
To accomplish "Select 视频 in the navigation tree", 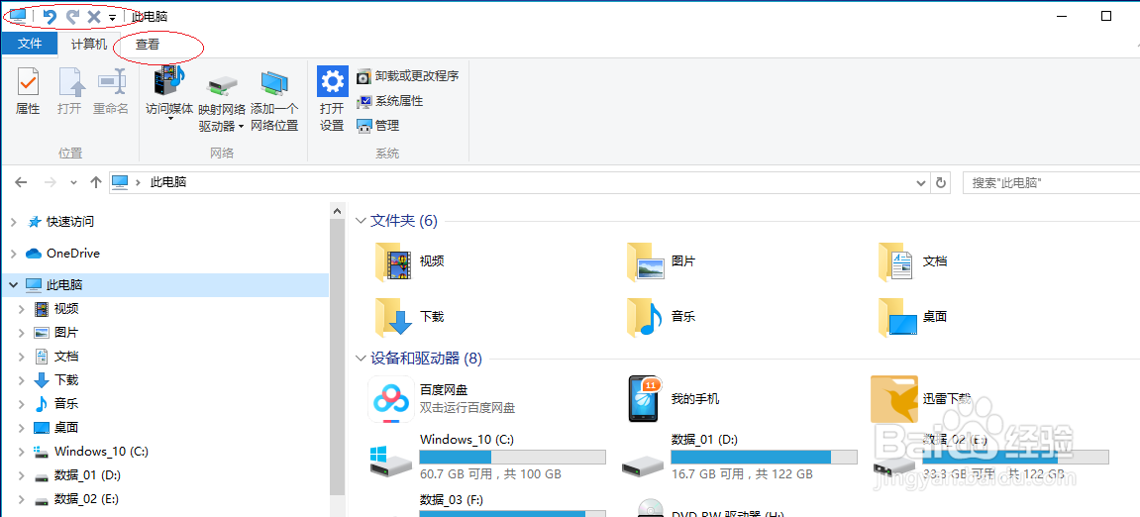I will click(x=56, y=309).
